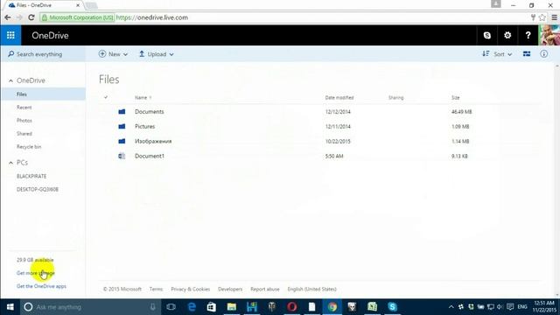Show hidden system tray icons
The width and height of the screenshot is (560, 315).
[451, 307]
